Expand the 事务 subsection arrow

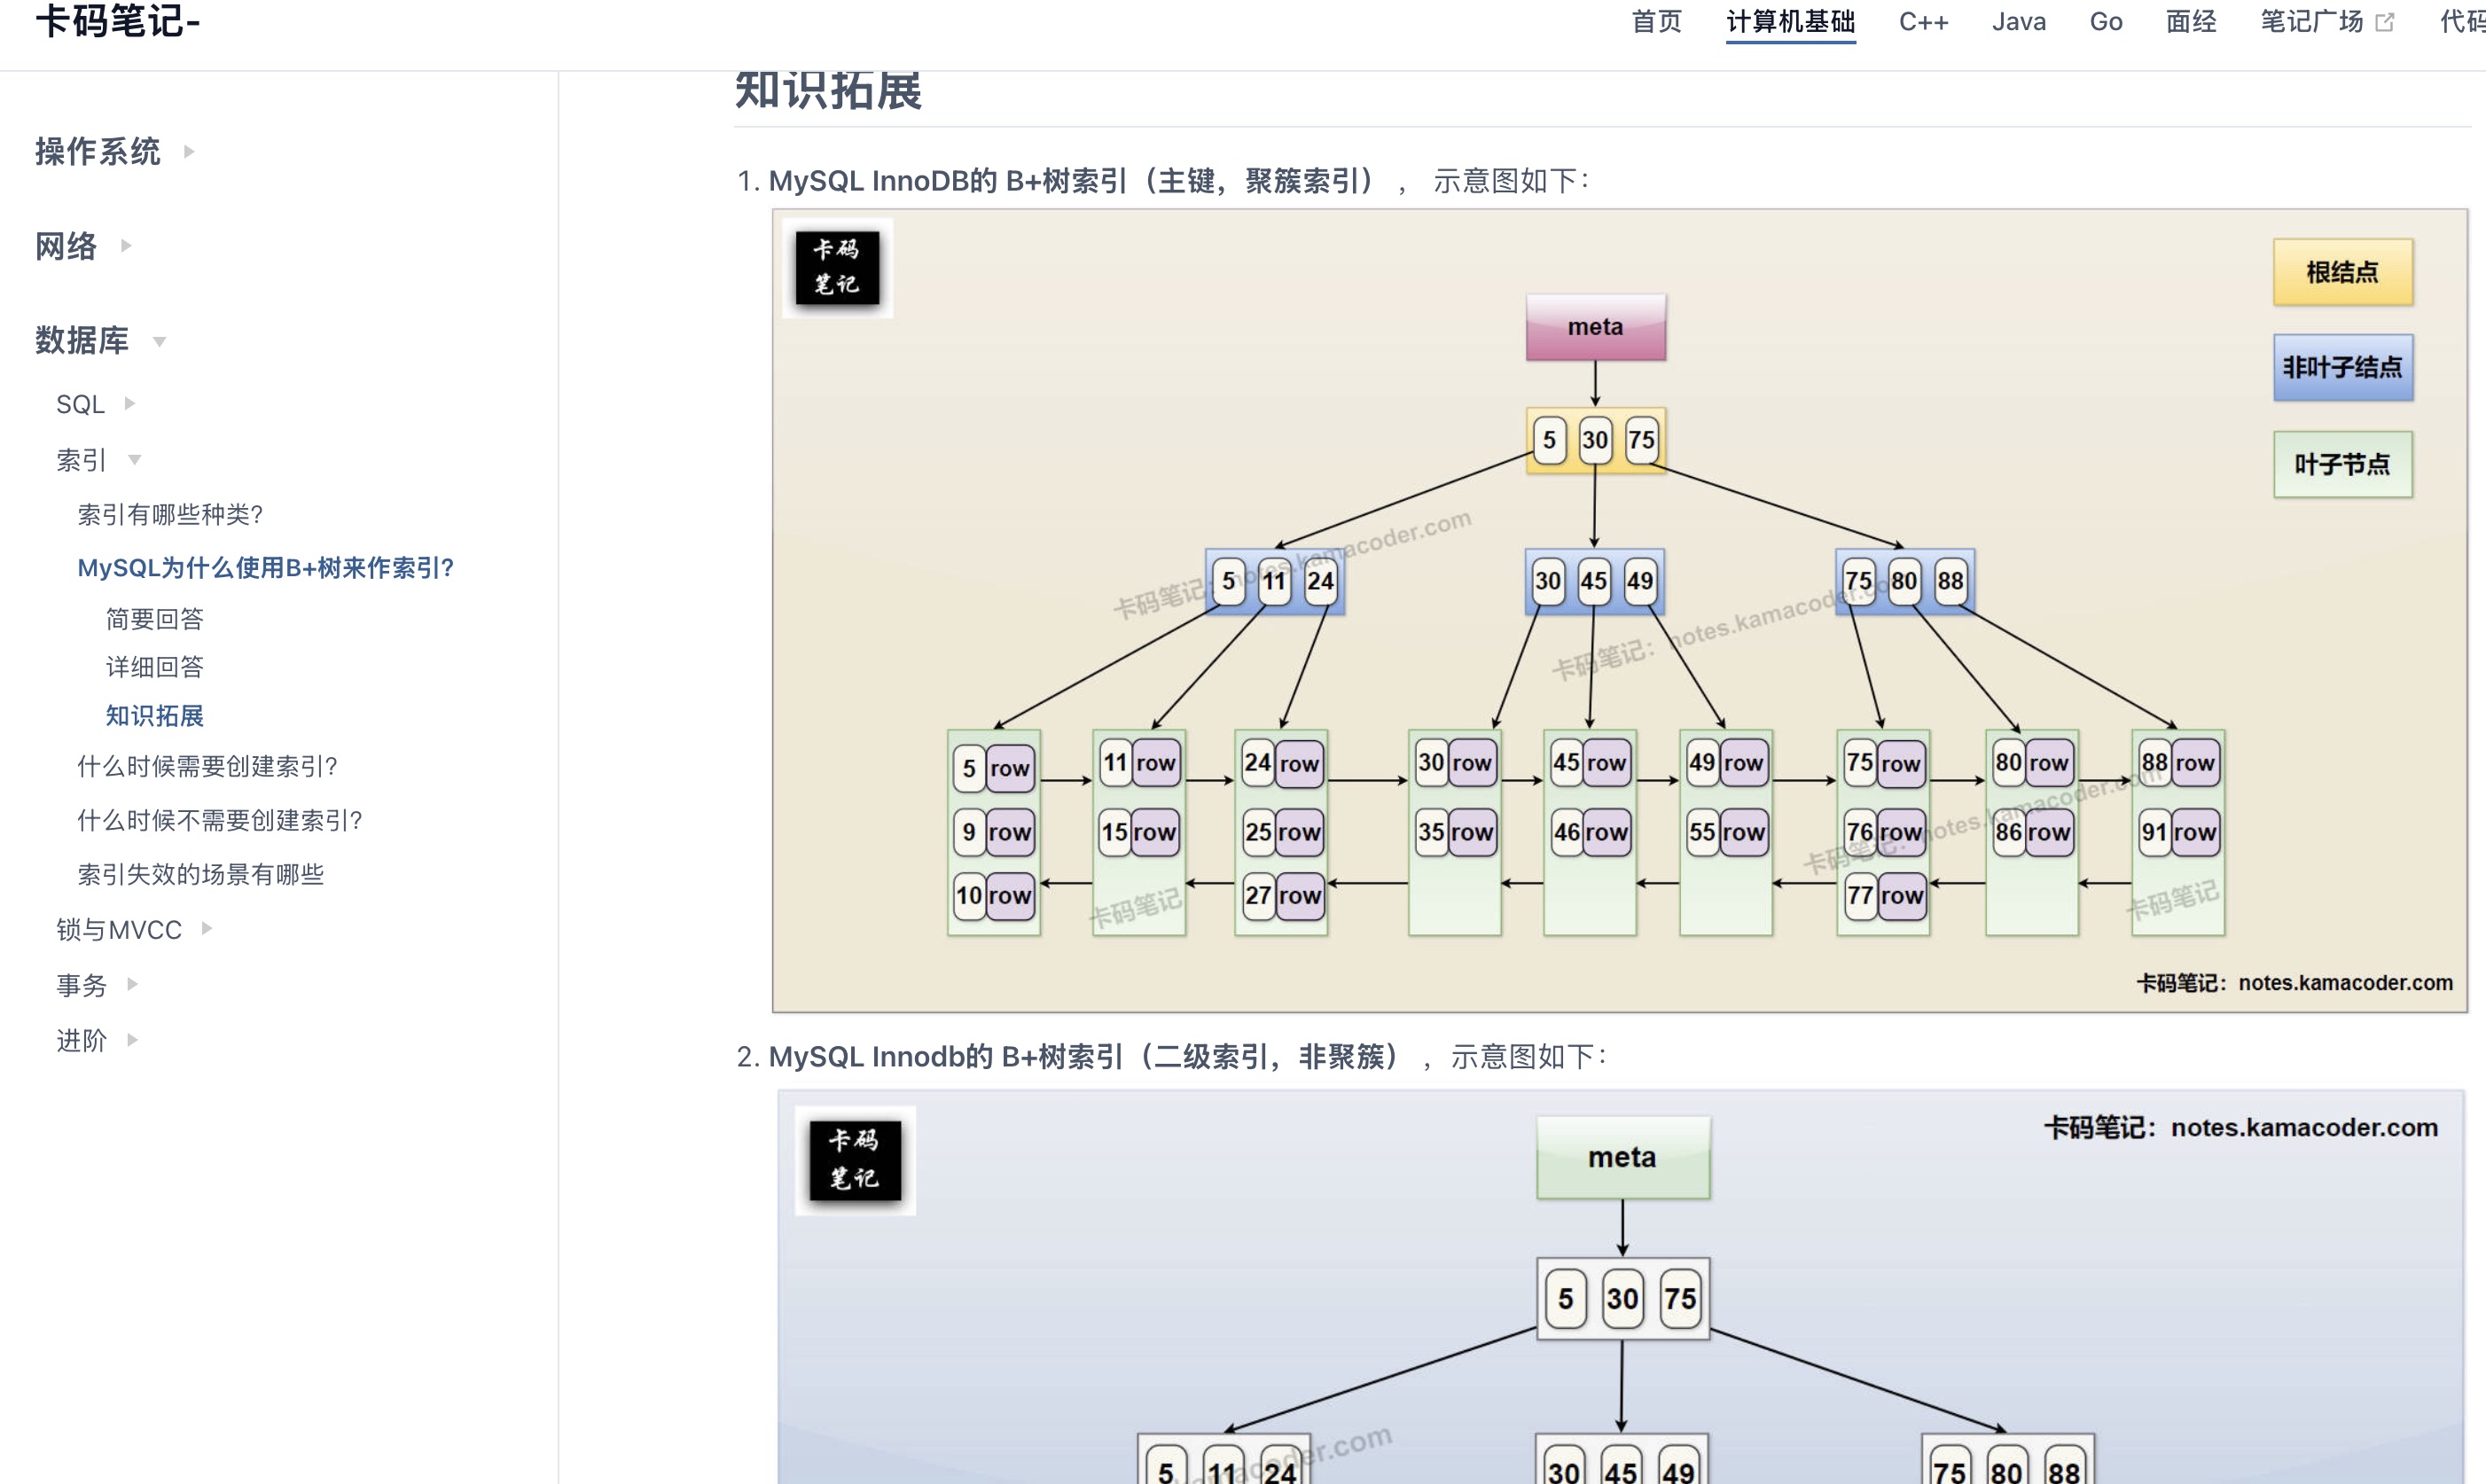tap(132, 985)
